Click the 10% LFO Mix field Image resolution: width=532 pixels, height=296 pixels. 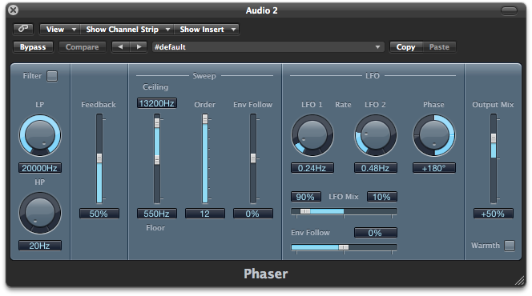tap(382, 197)
